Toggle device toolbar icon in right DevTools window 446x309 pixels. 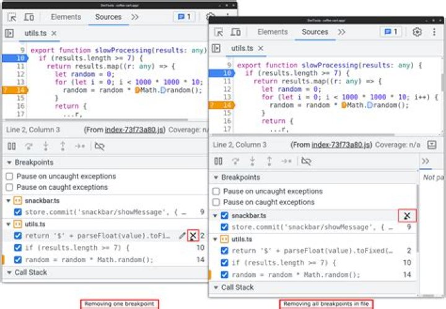235,32
